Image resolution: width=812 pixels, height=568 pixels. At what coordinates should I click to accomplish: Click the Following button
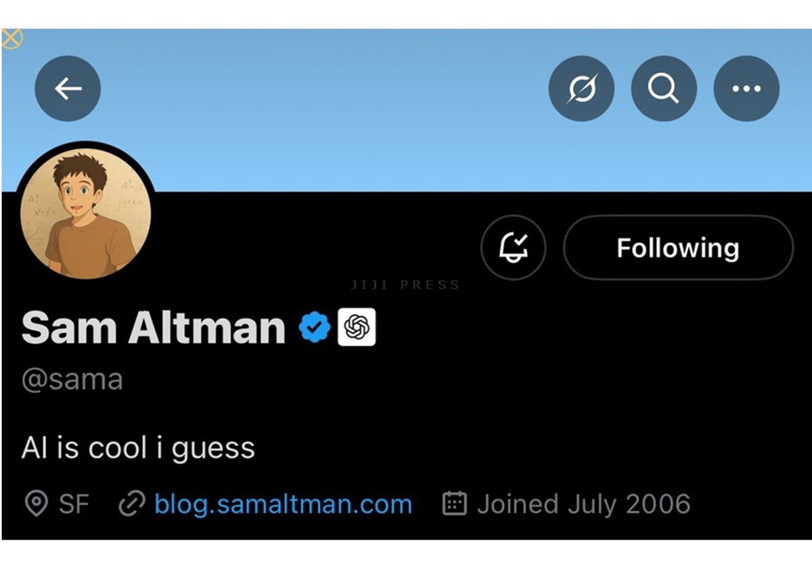coord(677,248)
